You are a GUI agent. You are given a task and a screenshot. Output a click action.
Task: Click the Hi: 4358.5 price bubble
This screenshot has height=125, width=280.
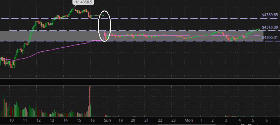click(x=83, y=2)
